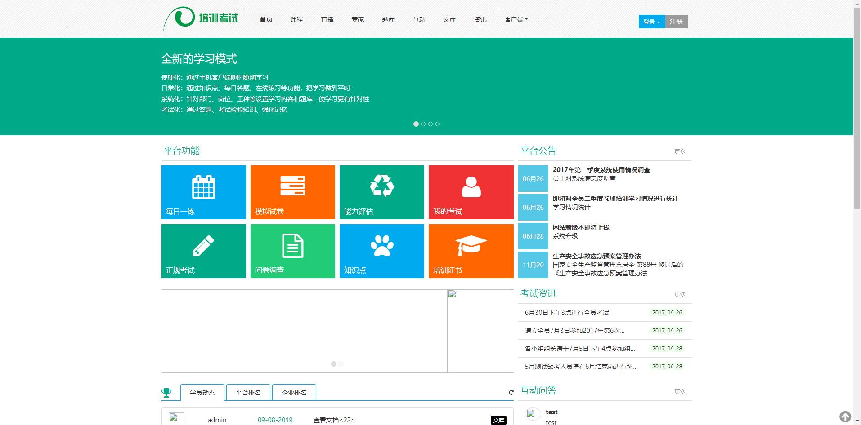The image size is (861, 425).
Task: Open 专家 in the navigation bar
Action: point(358,19)
